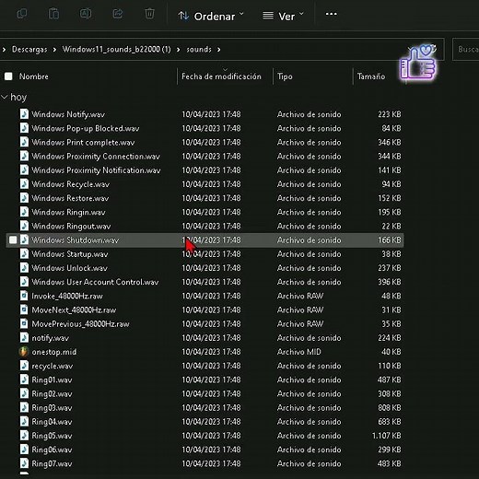Click the 223 KB size value

pos(390,114)
